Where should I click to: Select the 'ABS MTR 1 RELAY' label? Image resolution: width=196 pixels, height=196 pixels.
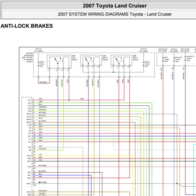136,58
